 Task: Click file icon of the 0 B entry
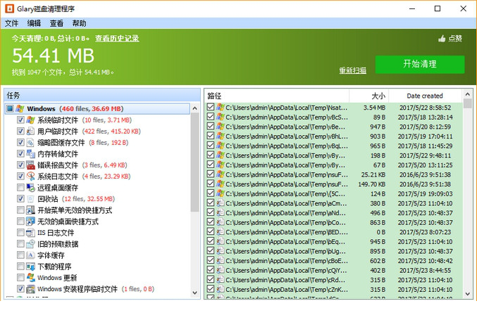pyautogui.click(x=221, y=232)
